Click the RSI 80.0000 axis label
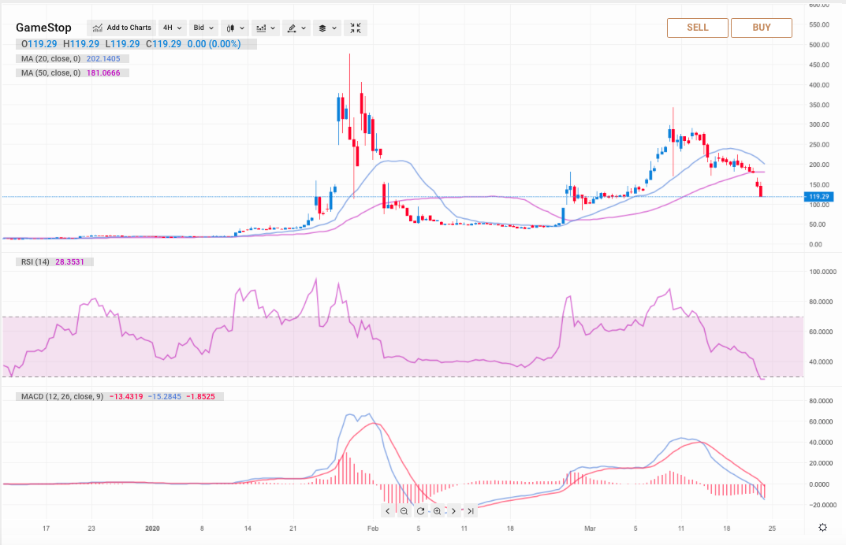The image size is (846, 545). [822, 302]
